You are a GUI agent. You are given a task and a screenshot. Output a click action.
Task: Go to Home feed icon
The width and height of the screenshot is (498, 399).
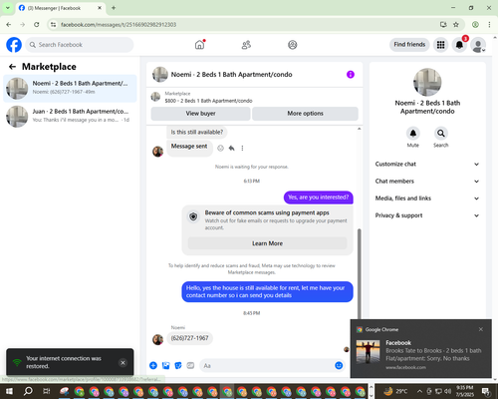(x=199, y=45)
